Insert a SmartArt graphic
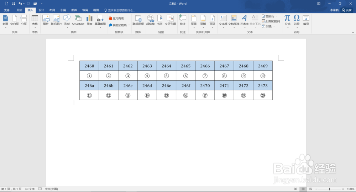356x192 pixels. coord(78,20)
